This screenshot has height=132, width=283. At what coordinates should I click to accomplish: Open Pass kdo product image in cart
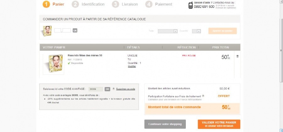[x=53, y=64]
